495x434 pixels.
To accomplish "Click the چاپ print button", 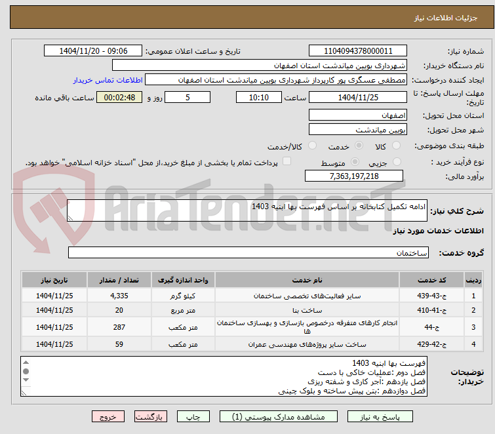I will 193,417.
